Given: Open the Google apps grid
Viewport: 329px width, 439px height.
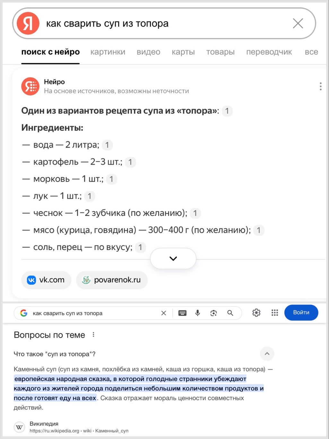Looking at the screenshot, I should 275,313.
